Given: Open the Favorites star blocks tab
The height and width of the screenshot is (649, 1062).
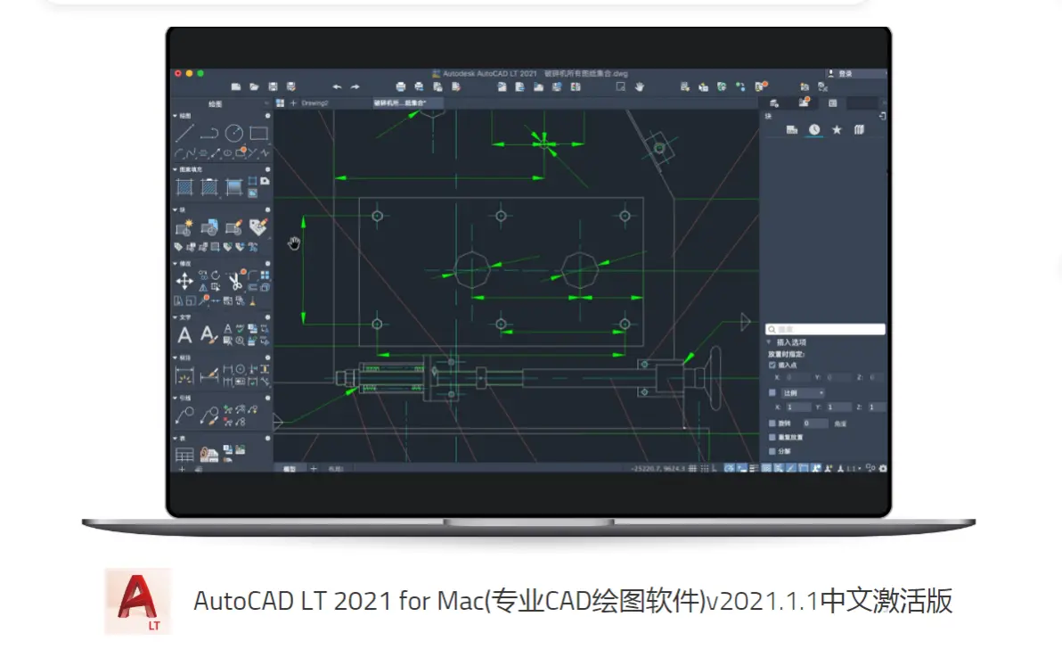Looking at the screenshot, I should [837, 130].
